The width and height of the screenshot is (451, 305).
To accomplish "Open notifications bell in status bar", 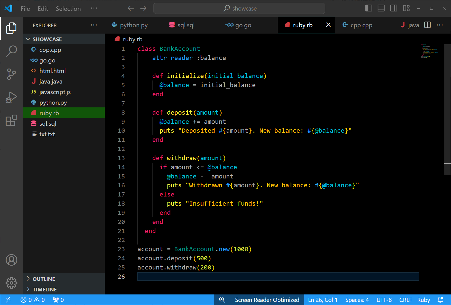I will pos(440,300).
